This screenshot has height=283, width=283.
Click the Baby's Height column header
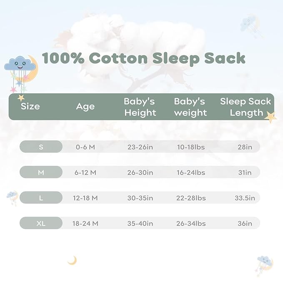coord(140,107)
